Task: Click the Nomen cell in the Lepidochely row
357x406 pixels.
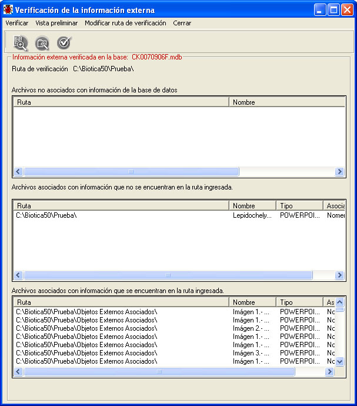Action: click(336, 215)
